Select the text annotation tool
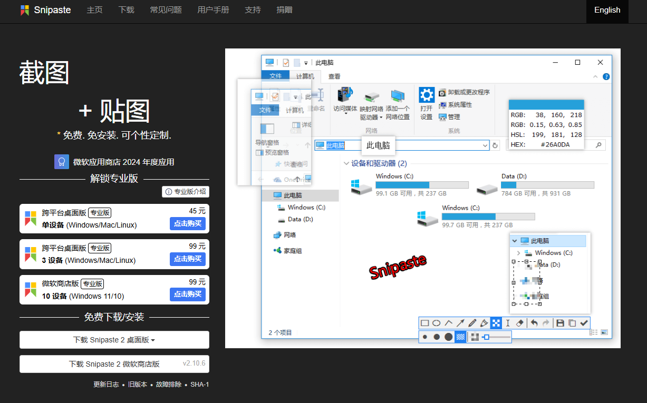Image resolution: width=647 pixels, height=403 pixels. tap(507, 323)
